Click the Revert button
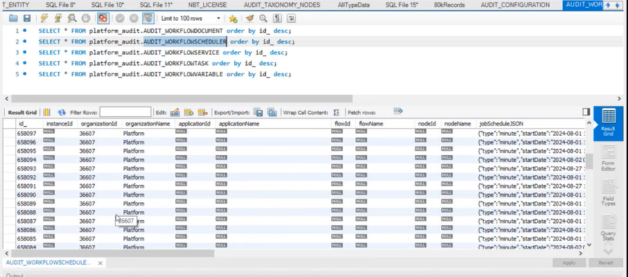The image size is (628, 277). click(x=606, y=262)
